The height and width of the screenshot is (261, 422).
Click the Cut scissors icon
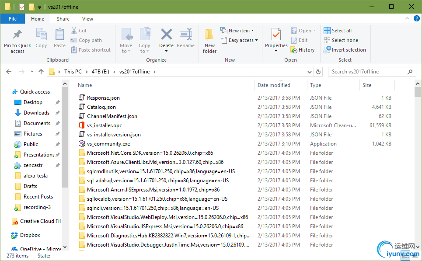[74, 31]
